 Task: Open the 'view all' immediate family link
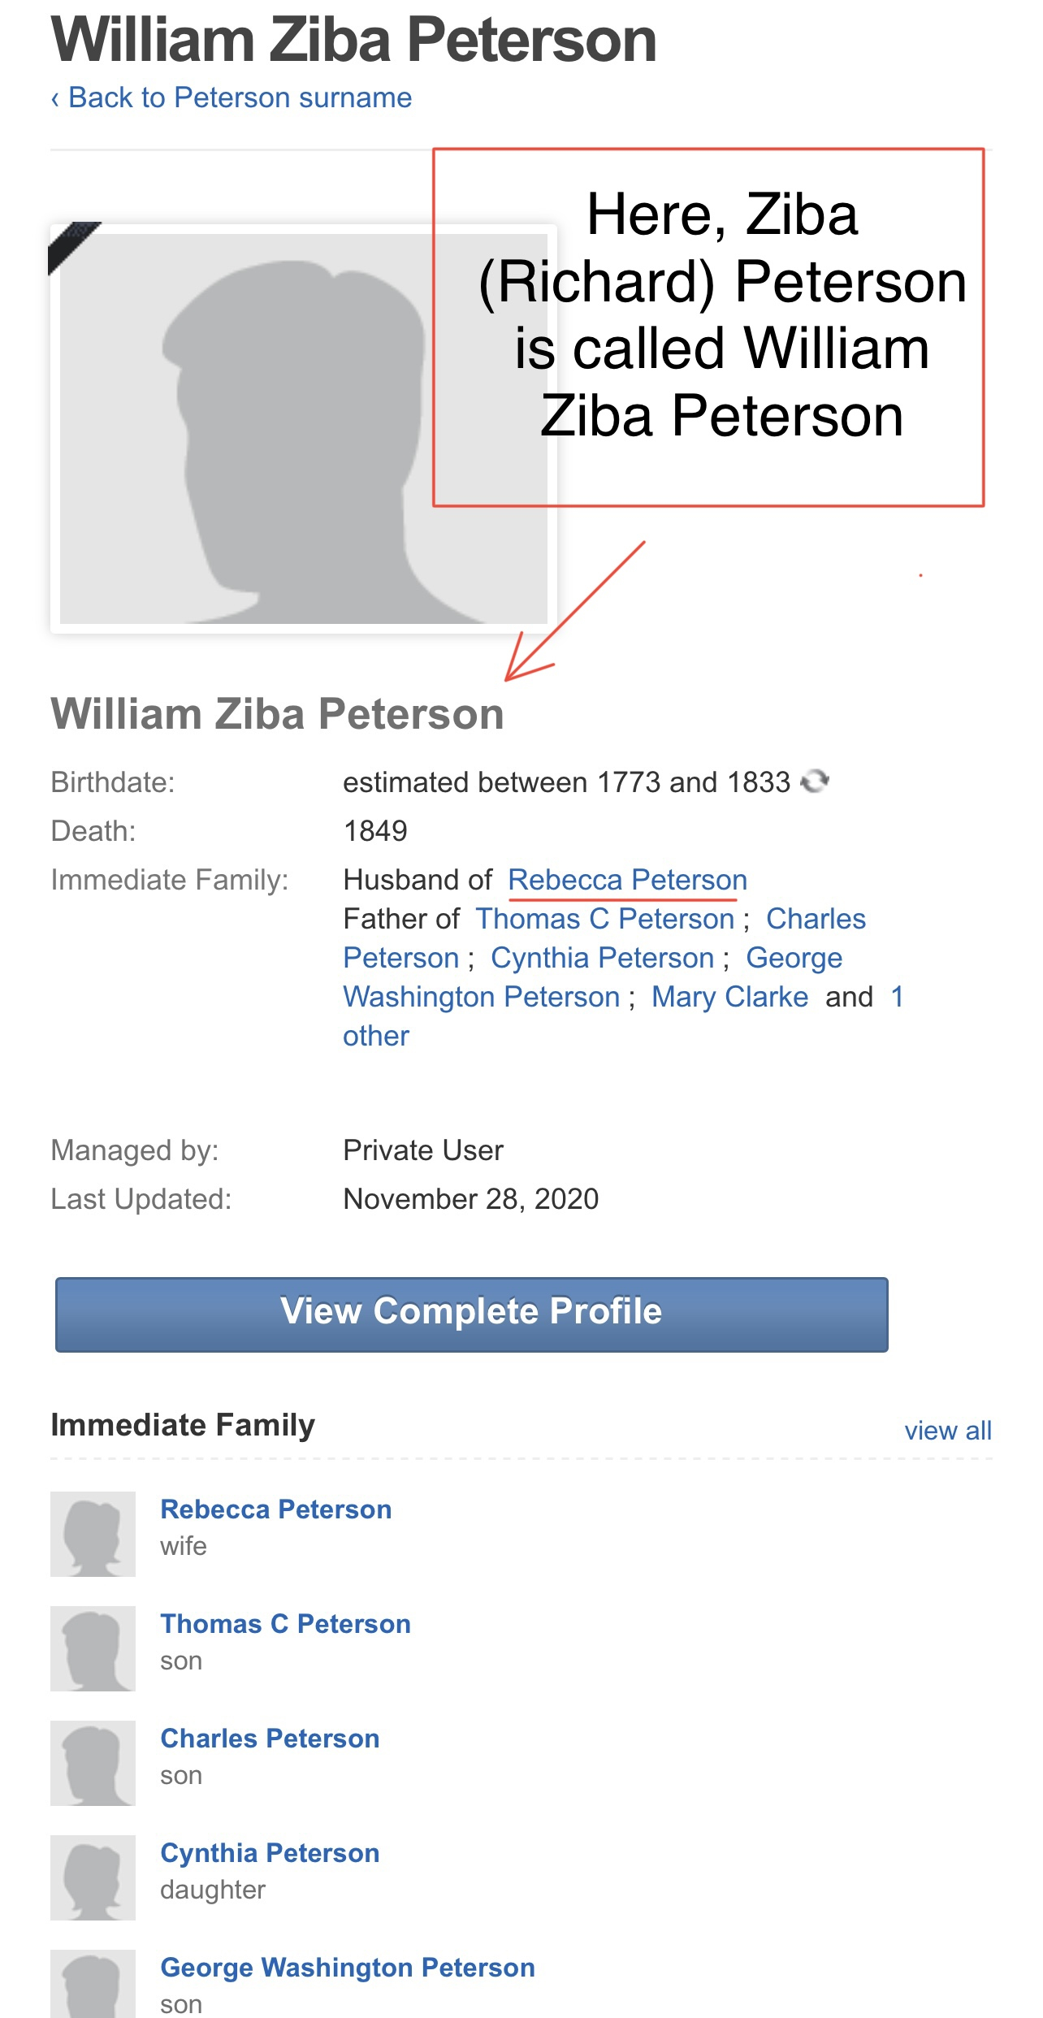(x=947, y=1430)
